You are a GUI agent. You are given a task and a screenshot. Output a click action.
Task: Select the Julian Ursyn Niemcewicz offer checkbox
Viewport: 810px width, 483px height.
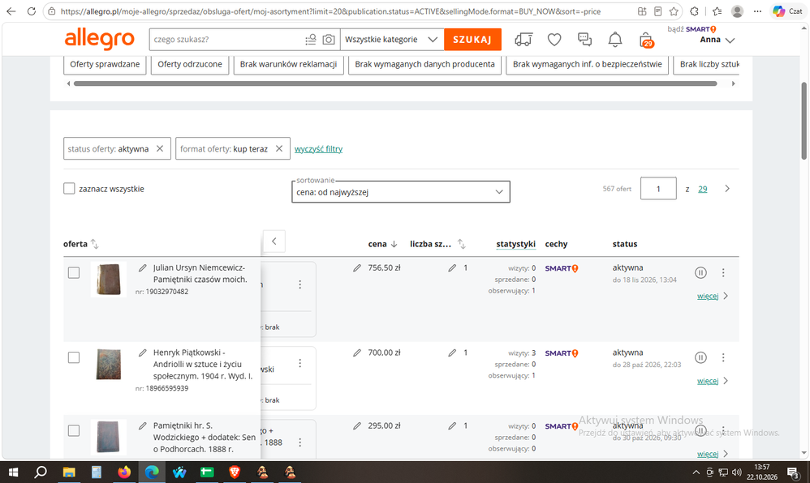74,272
